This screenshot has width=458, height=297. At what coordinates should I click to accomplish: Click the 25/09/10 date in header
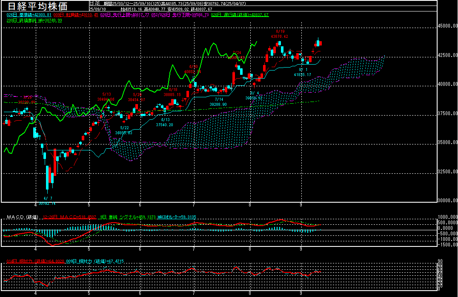tap(97, 9)
